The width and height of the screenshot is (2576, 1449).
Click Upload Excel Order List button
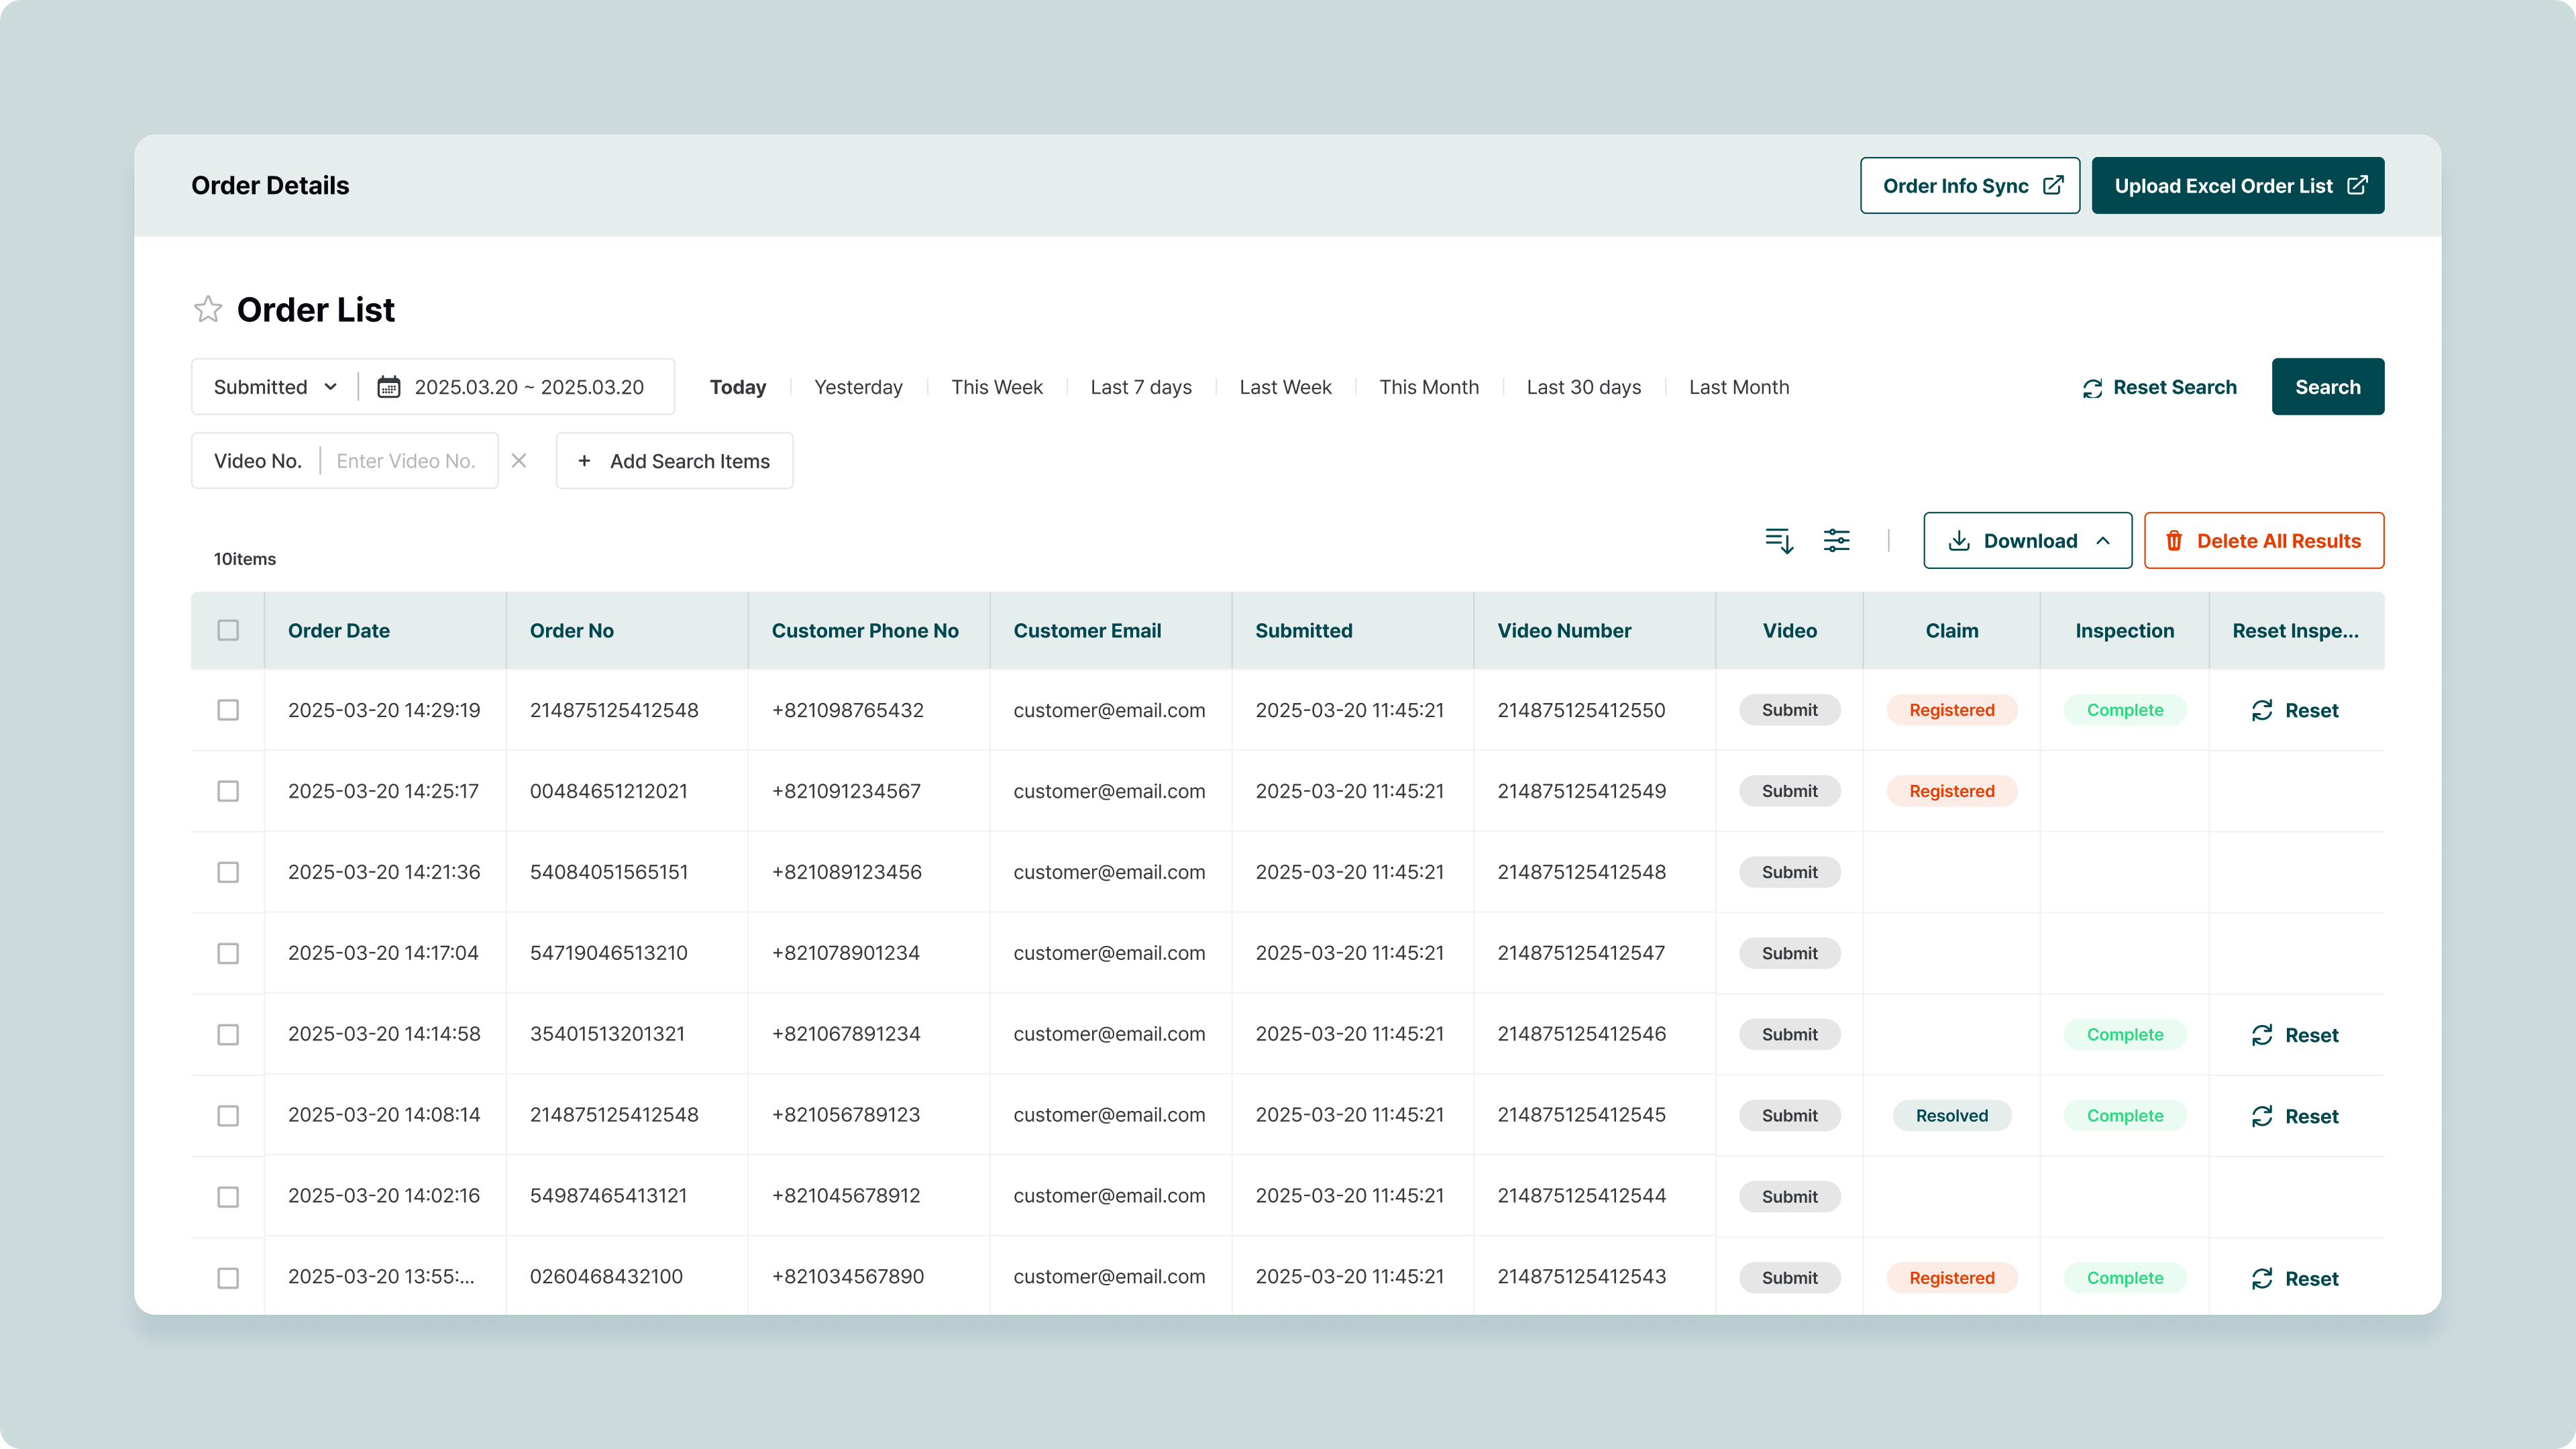(2237, 186)
